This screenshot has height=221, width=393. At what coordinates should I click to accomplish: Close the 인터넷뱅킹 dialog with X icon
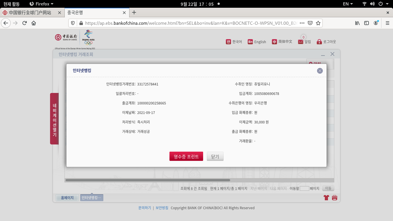(320, 71)
